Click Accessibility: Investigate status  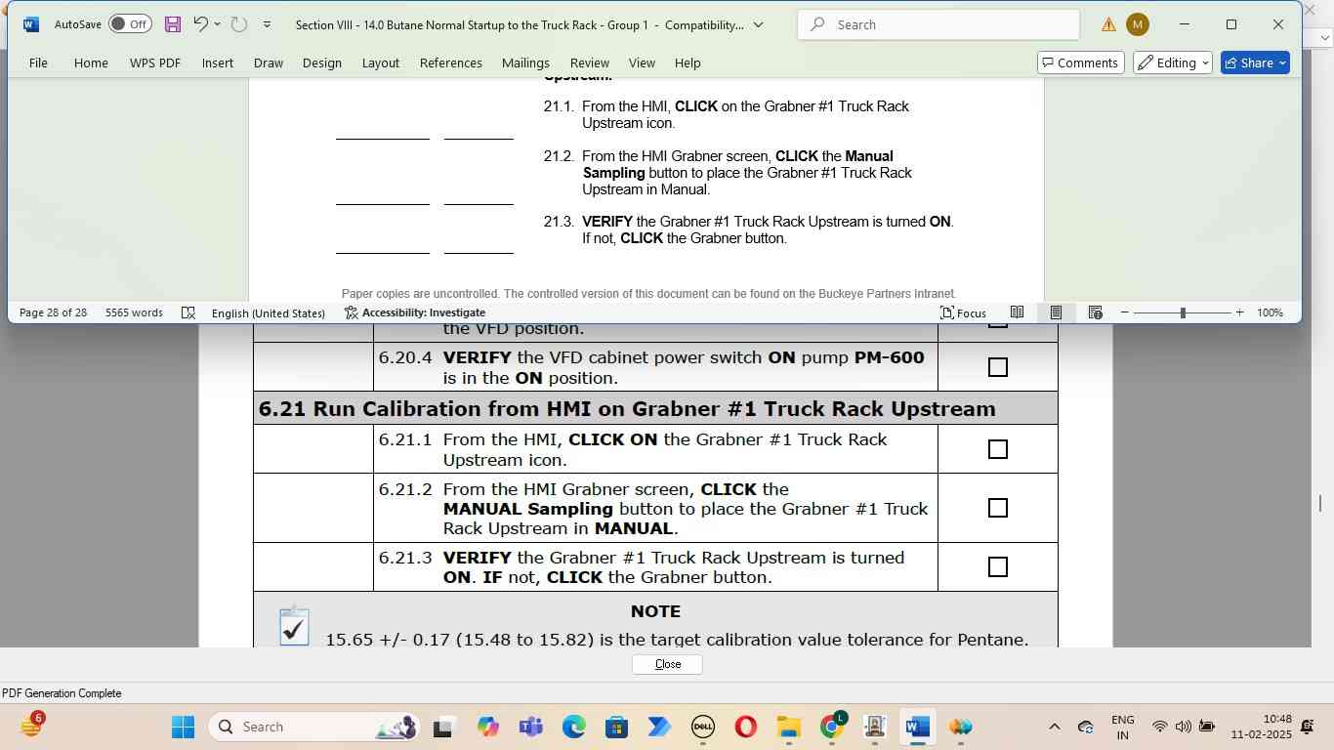point(415,312)
